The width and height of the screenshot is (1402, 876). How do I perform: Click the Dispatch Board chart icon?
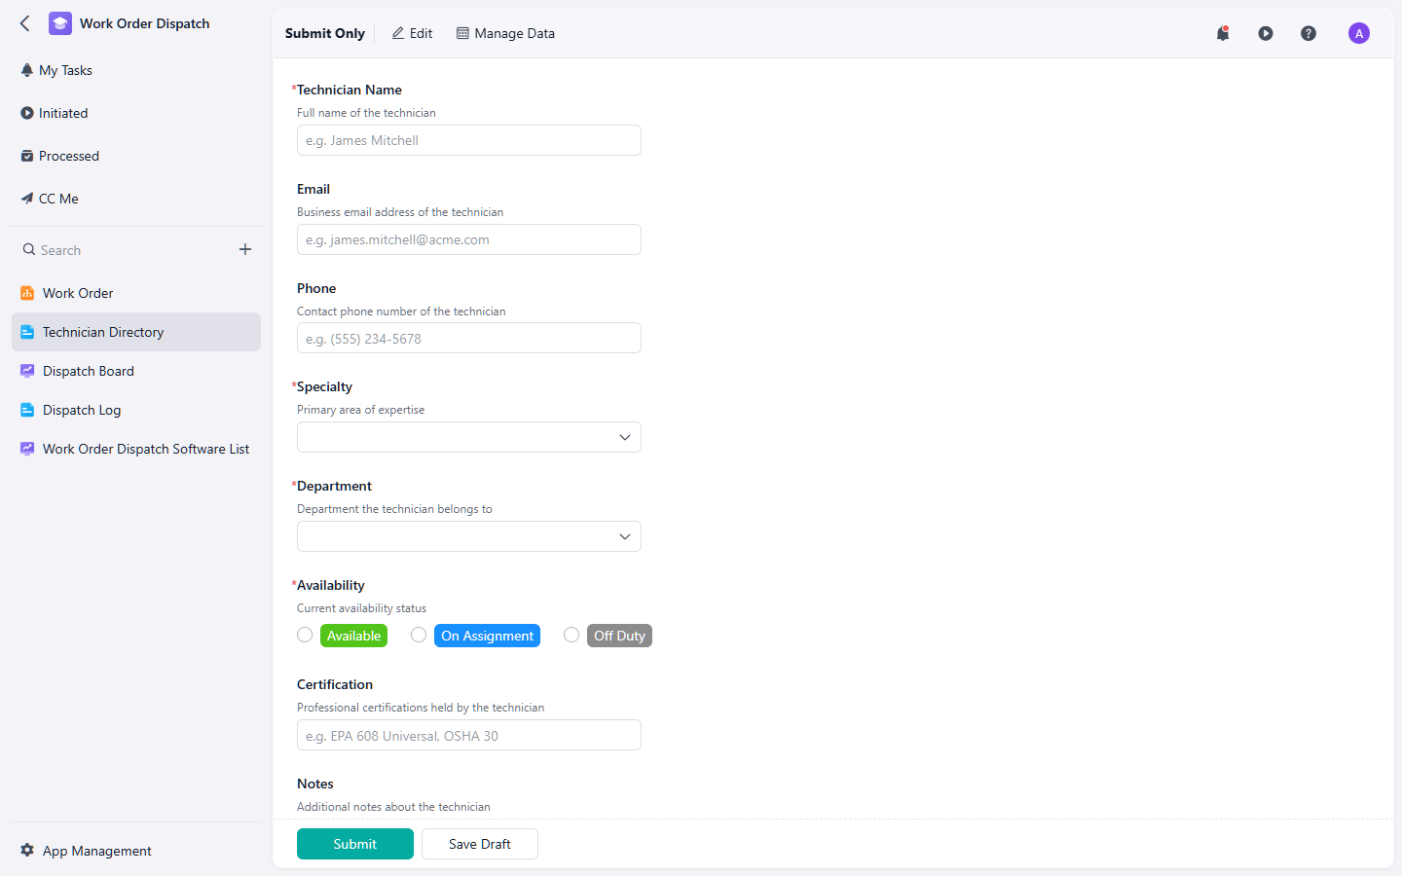[x=27, y=371]
